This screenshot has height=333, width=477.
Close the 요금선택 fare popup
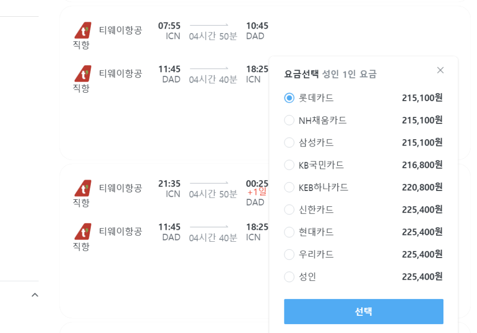(440, 70)
